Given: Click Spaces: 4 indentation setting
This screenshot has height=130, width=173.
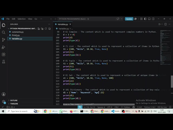Looking at the screenshot, I should [101, 107].
